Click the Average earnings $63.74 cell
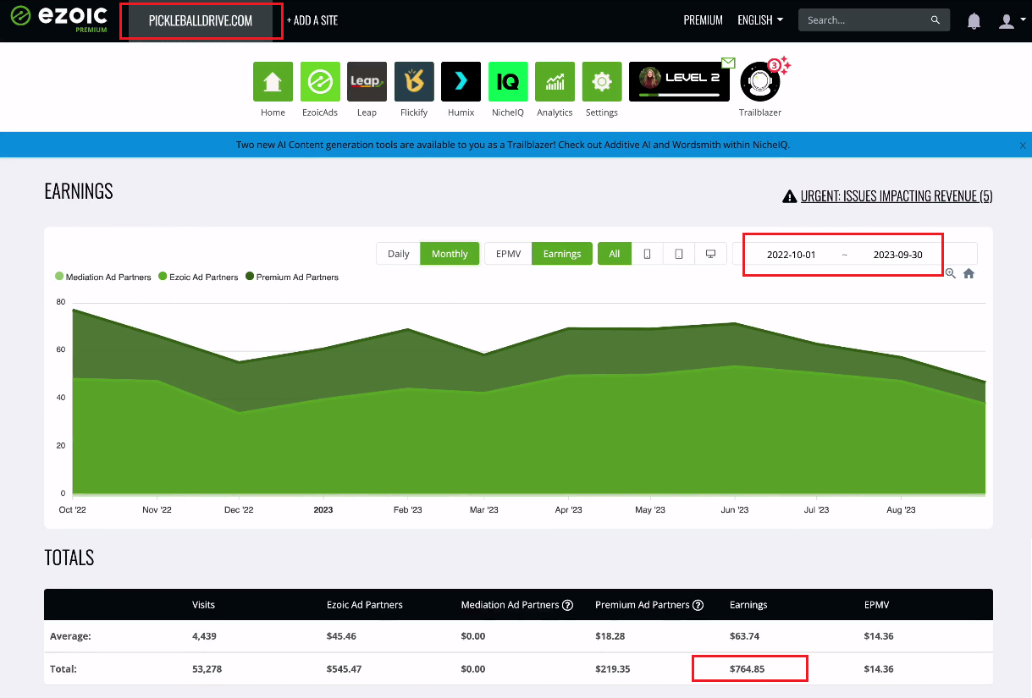The height and width of the screenshot is (698, 1032). [x=744, y=635]
